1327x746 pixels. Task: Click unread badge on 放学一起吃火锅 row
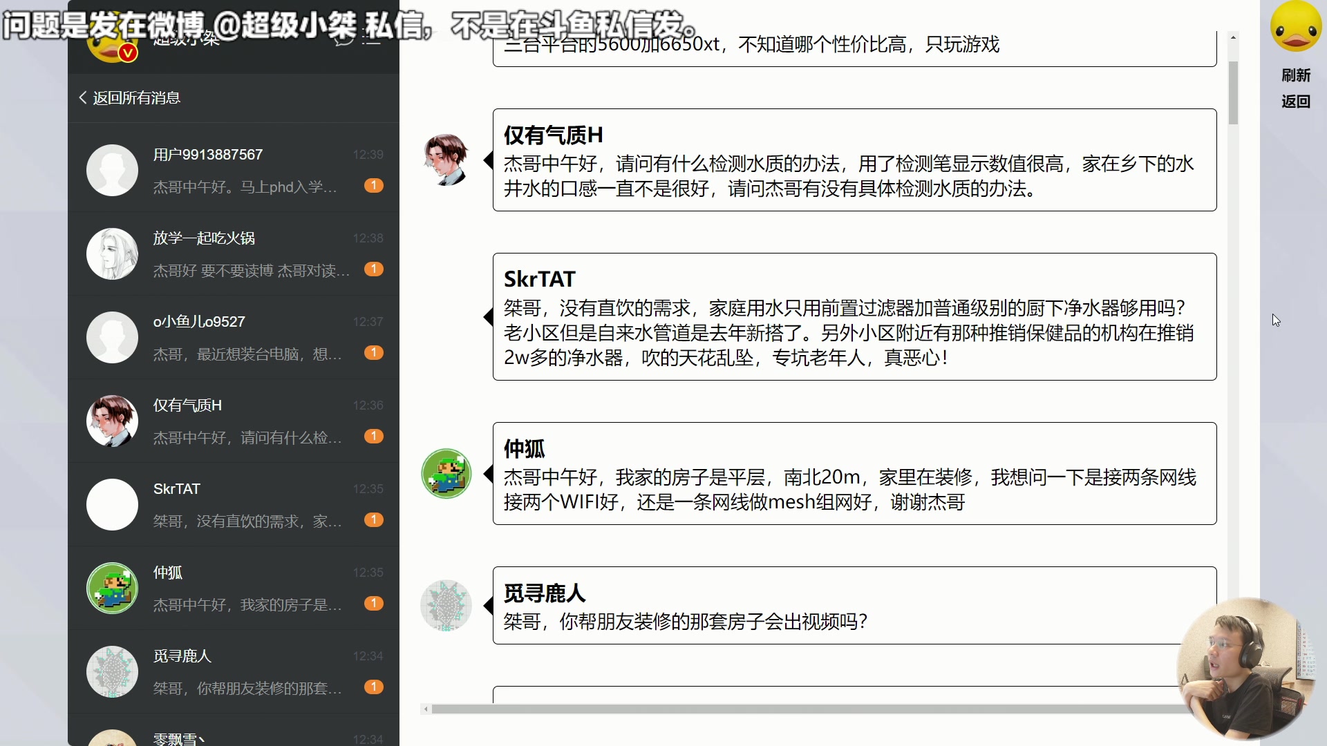pyautogui.click(x=374, y=269)
